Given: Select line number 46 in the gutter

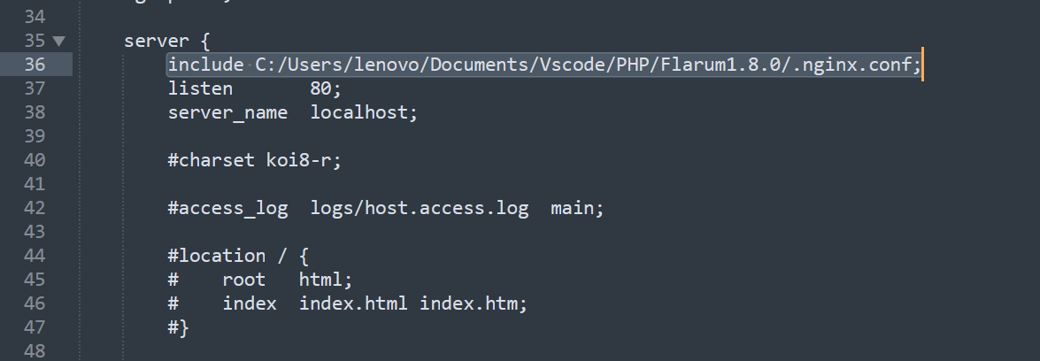Looking at the screenshot, I should (x=35, y=303).
